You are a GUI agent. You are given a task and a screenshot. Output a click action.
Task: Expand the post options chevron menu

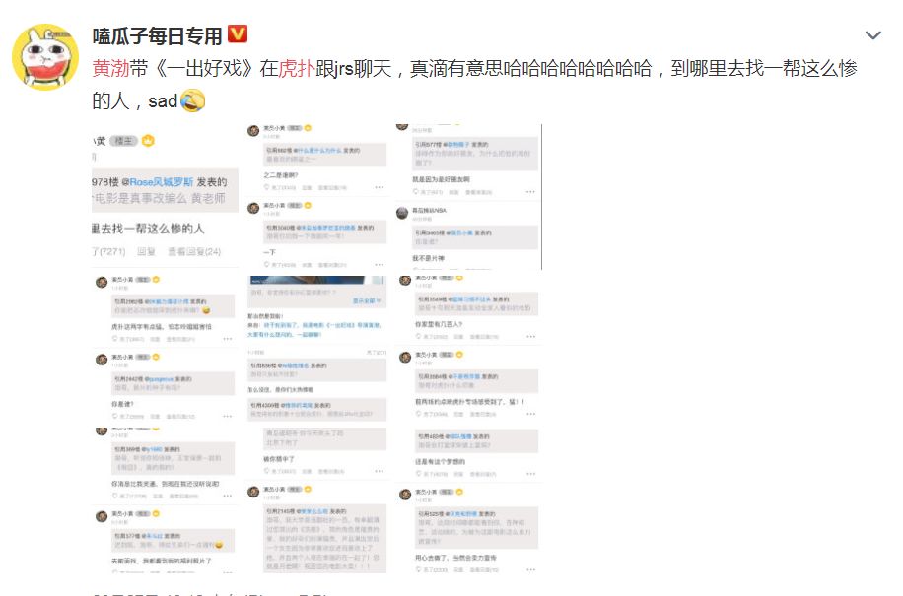click(x=873, y=35)
